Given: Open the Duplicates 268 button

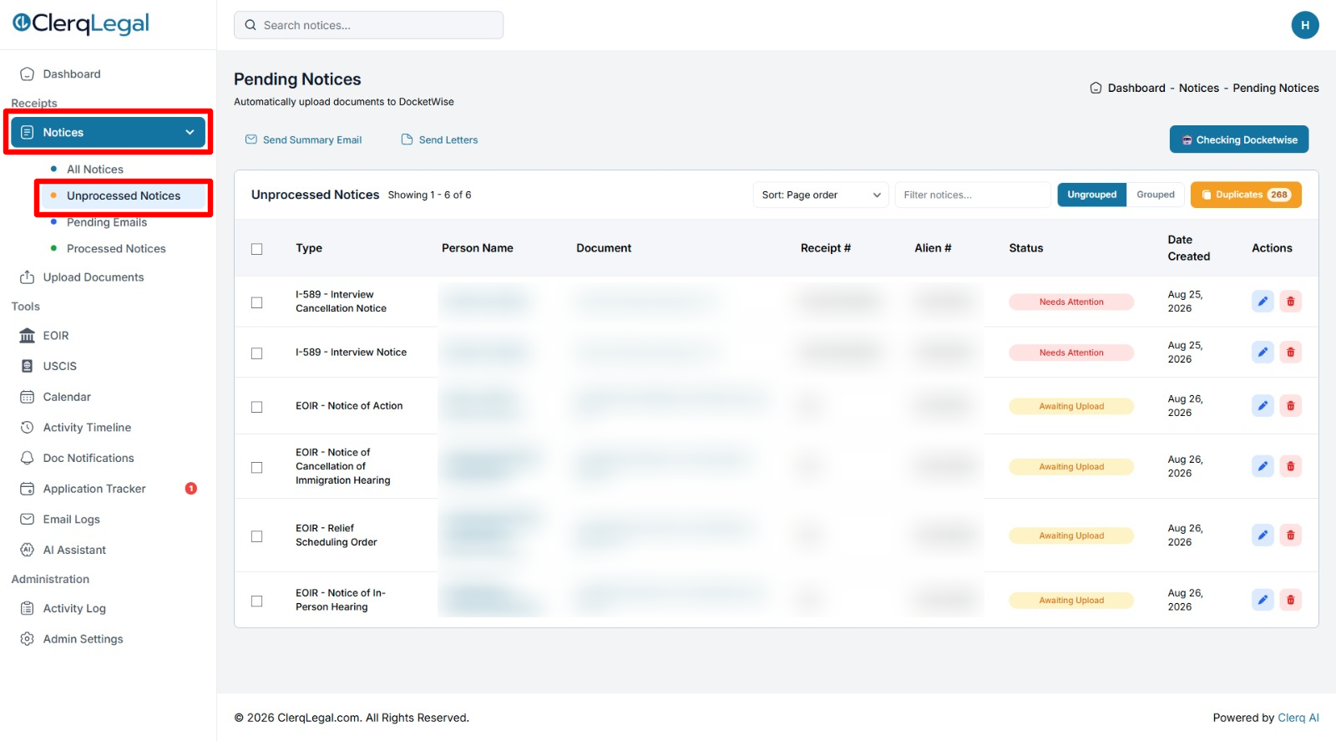Looking at the screenshot, I should tap(1246, 195).
